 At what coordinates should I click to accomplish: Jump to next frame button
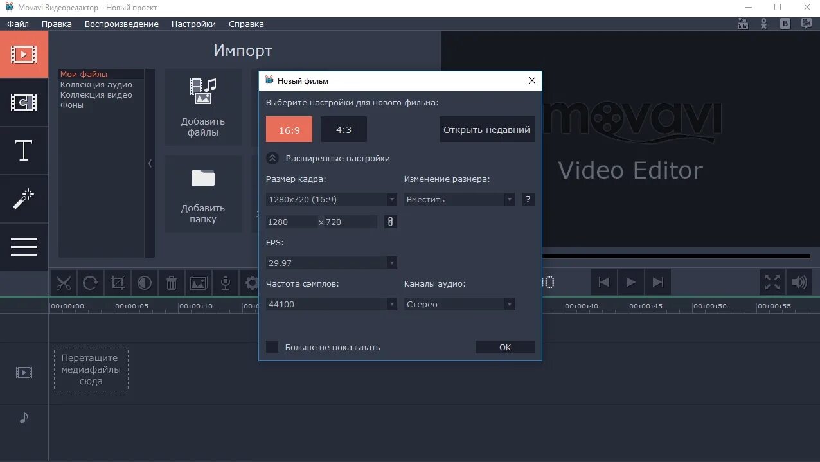(x=657, y=282)
